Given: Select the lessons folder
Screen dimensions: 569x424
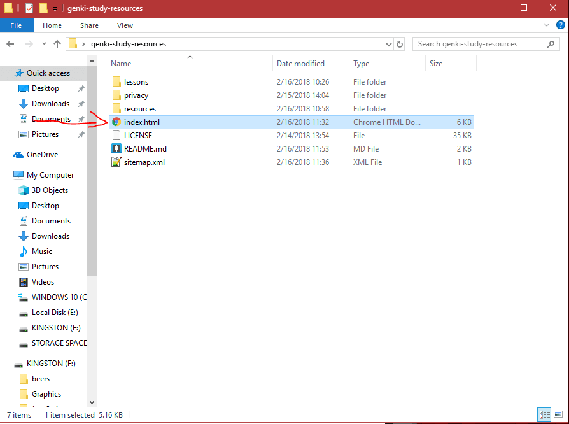Looking at the screenshot, I should pos(136,82).
